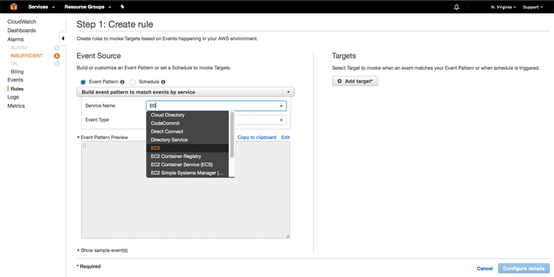The height and width of the screenshot is (277, 554).
Task: Click the pin shortcut icon in top bar
Action: click(x=123, y=7)
